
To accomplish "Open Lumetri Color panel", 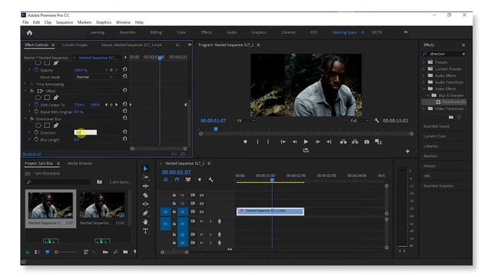I will click(434, 136).
